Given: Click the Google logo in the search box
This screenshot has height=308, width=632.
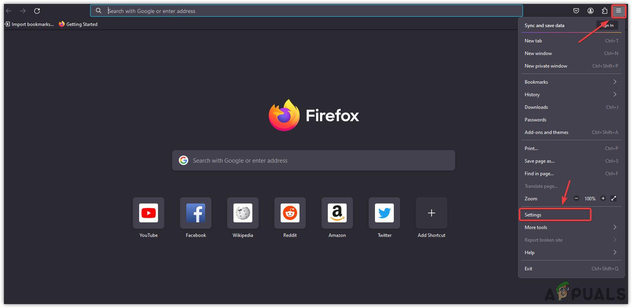Looking at the screenshot, I should 184,160.
